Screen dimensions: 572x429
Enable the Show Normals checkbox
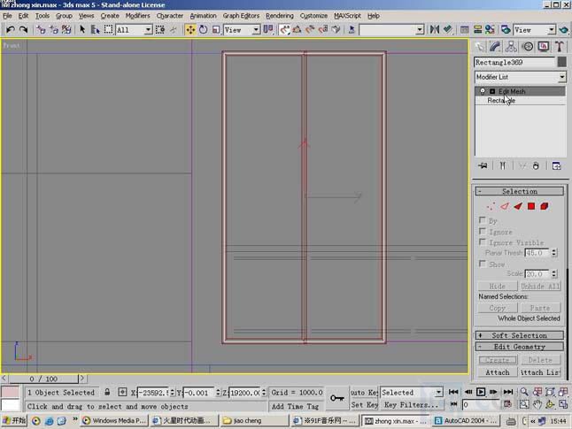point(483,264)
